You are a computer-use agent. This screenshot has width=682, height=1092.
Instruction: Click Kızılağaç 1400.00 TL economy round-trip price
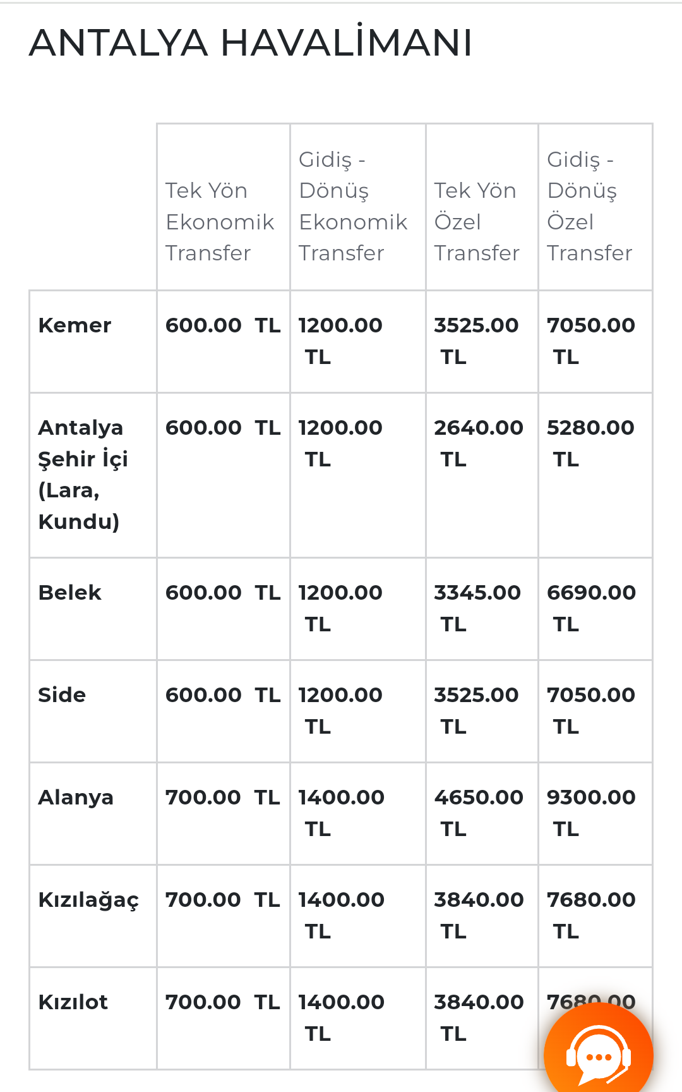[341, 915]
